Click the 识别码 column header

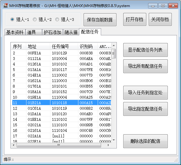coord(88,46)
